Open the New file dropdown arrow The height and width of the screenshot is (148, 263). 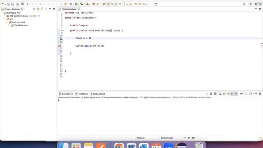coord(5,4)
